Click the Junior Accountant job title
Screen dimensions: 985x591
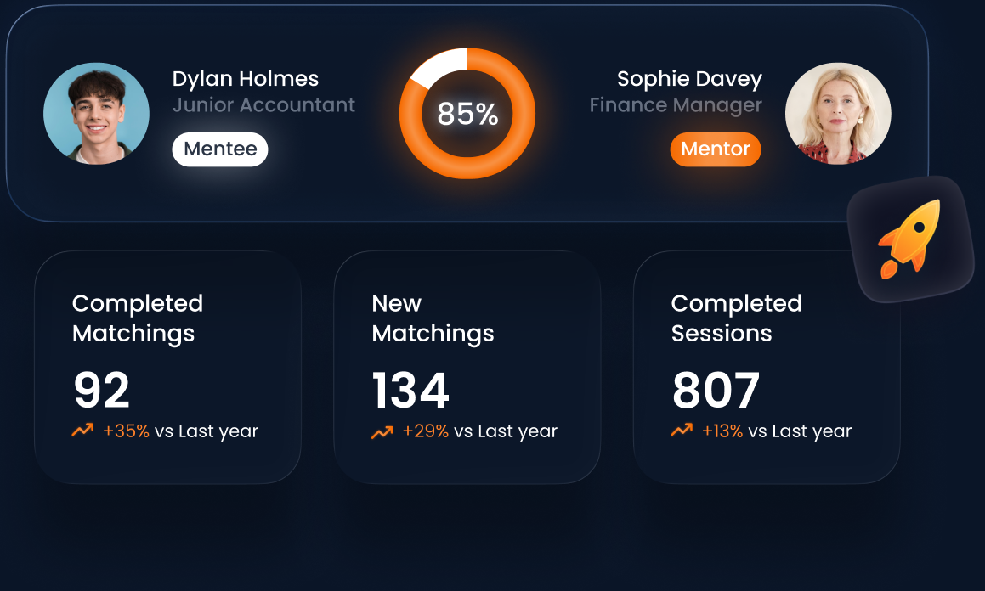coord(263,104)
